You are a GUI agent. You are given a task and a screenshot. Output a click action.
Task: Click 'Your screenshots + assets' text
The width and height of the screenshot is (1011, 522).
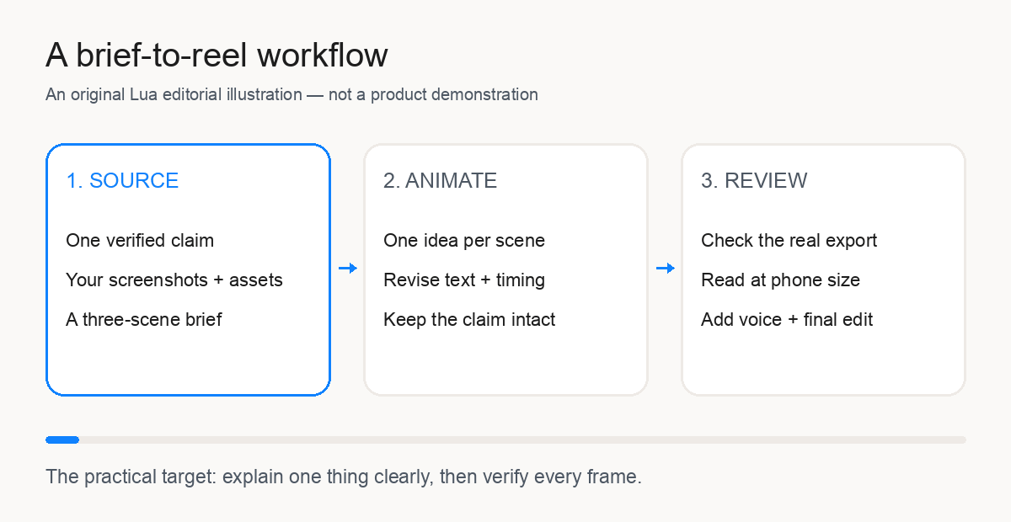[174, 280]
